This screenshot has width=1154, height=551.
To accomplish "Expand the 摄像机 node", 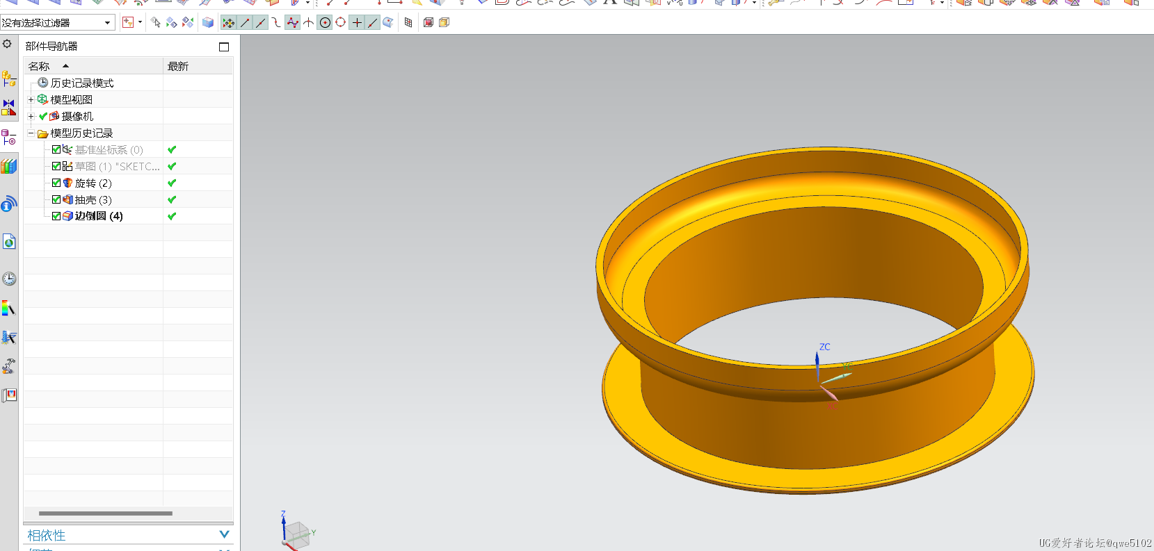I will (x=31, y=116).
